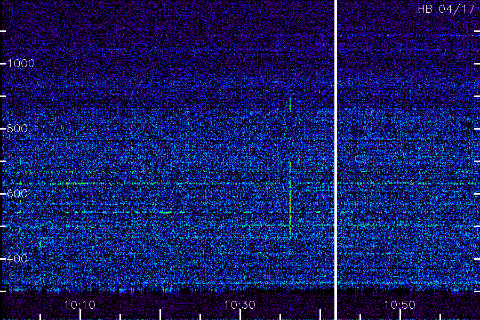Image resolution: width=480 pixels, height=320 pixels.
Task: Click the 10:10 time axis label
Action: pyautogui.click(x=80, y=305)
